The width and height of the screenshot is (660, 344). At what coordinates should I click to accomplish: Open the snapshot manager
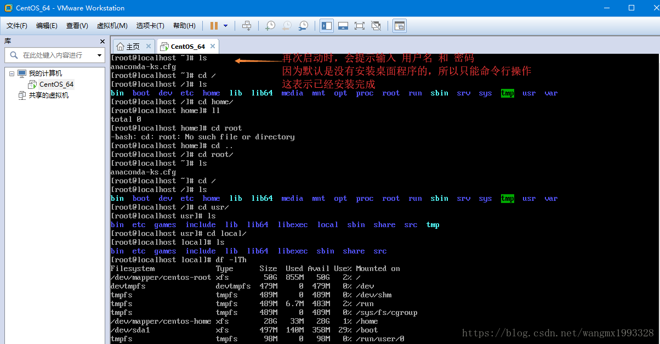(x=303, y=26)
